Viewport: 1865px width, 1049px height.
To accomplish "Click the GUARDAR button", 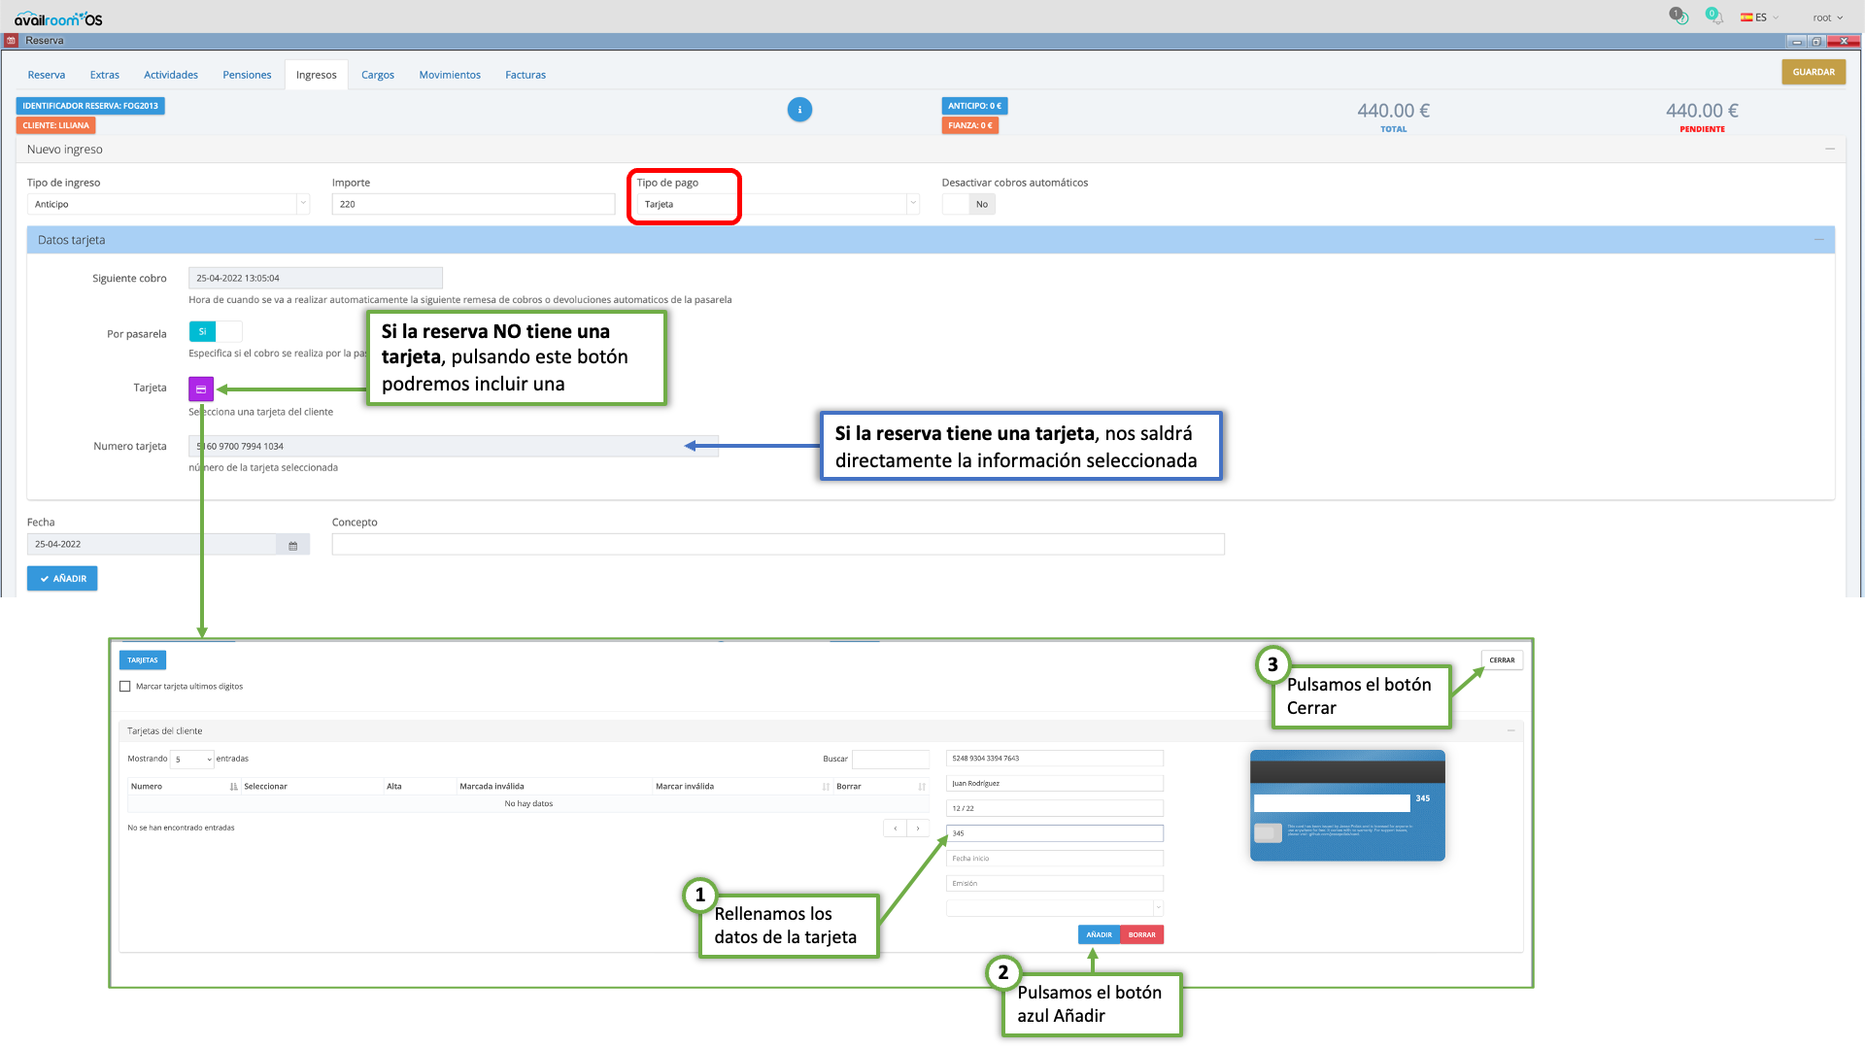I will click(x=1813, y=72).
